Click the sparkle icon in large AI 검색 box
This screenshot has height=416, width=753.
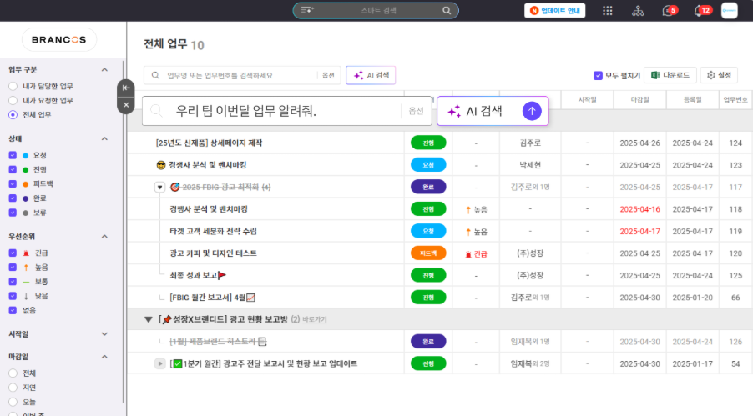point(454,112)
